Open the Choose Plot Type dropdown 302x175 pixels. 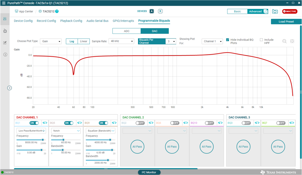(x=51, y=41)
